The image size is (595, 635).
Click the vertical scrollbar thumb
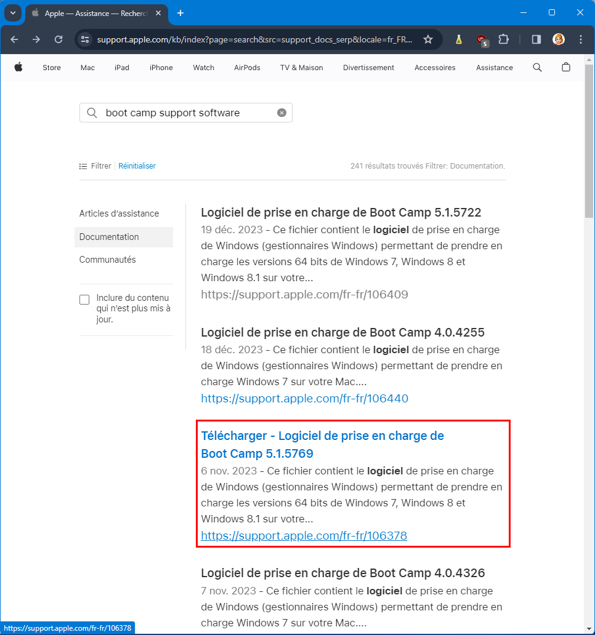(589, 142)
